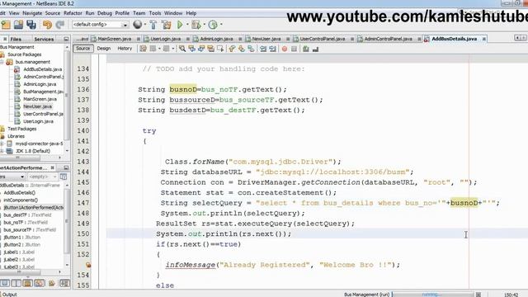Click the Uncomment lines icon
Screen dimensions: 528x297
(x=315, y=49)
